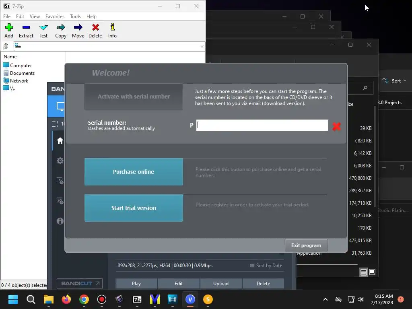Image resolution: width=412 pixels, height=309 pixels.
Task: Click the Name column header in 7-Zip
Action: click(10, 56)
